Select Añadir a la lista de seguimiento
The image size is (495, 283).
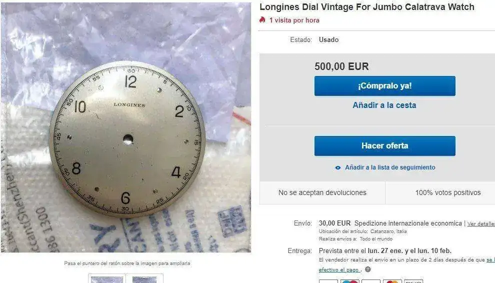pos(390,167)
